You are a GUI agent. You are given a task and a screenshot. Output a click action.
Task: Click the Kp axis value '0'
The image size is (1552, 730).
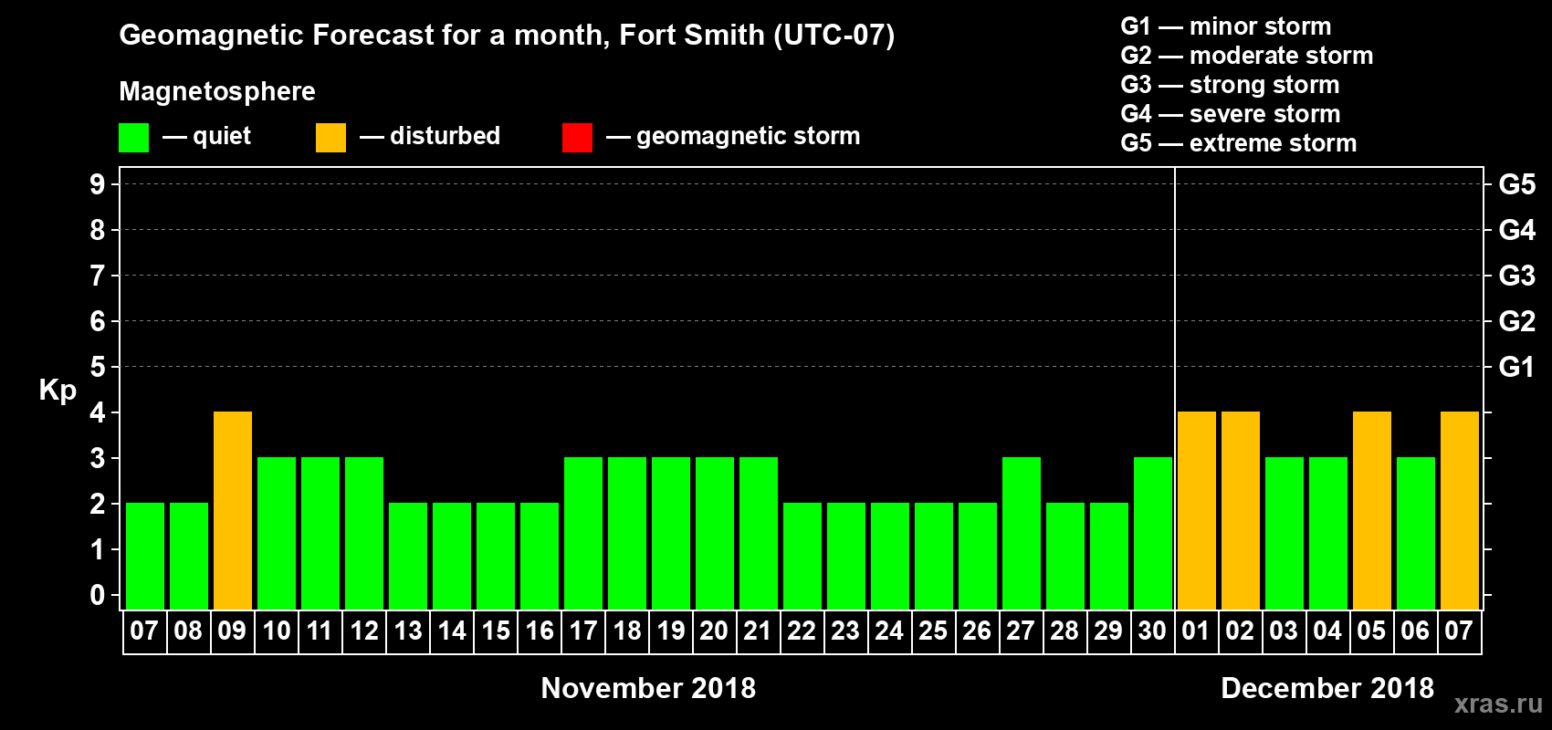click(x=98, y=595)
